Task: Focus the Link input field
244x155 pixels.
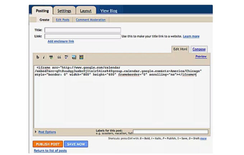Action: pos(83,36)
